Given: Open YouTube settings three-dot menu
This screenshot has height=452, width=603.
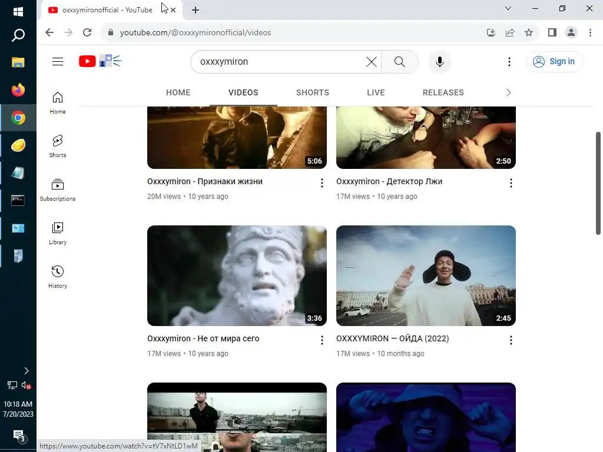Looking at the screenshot, I should tap(509, 61).
